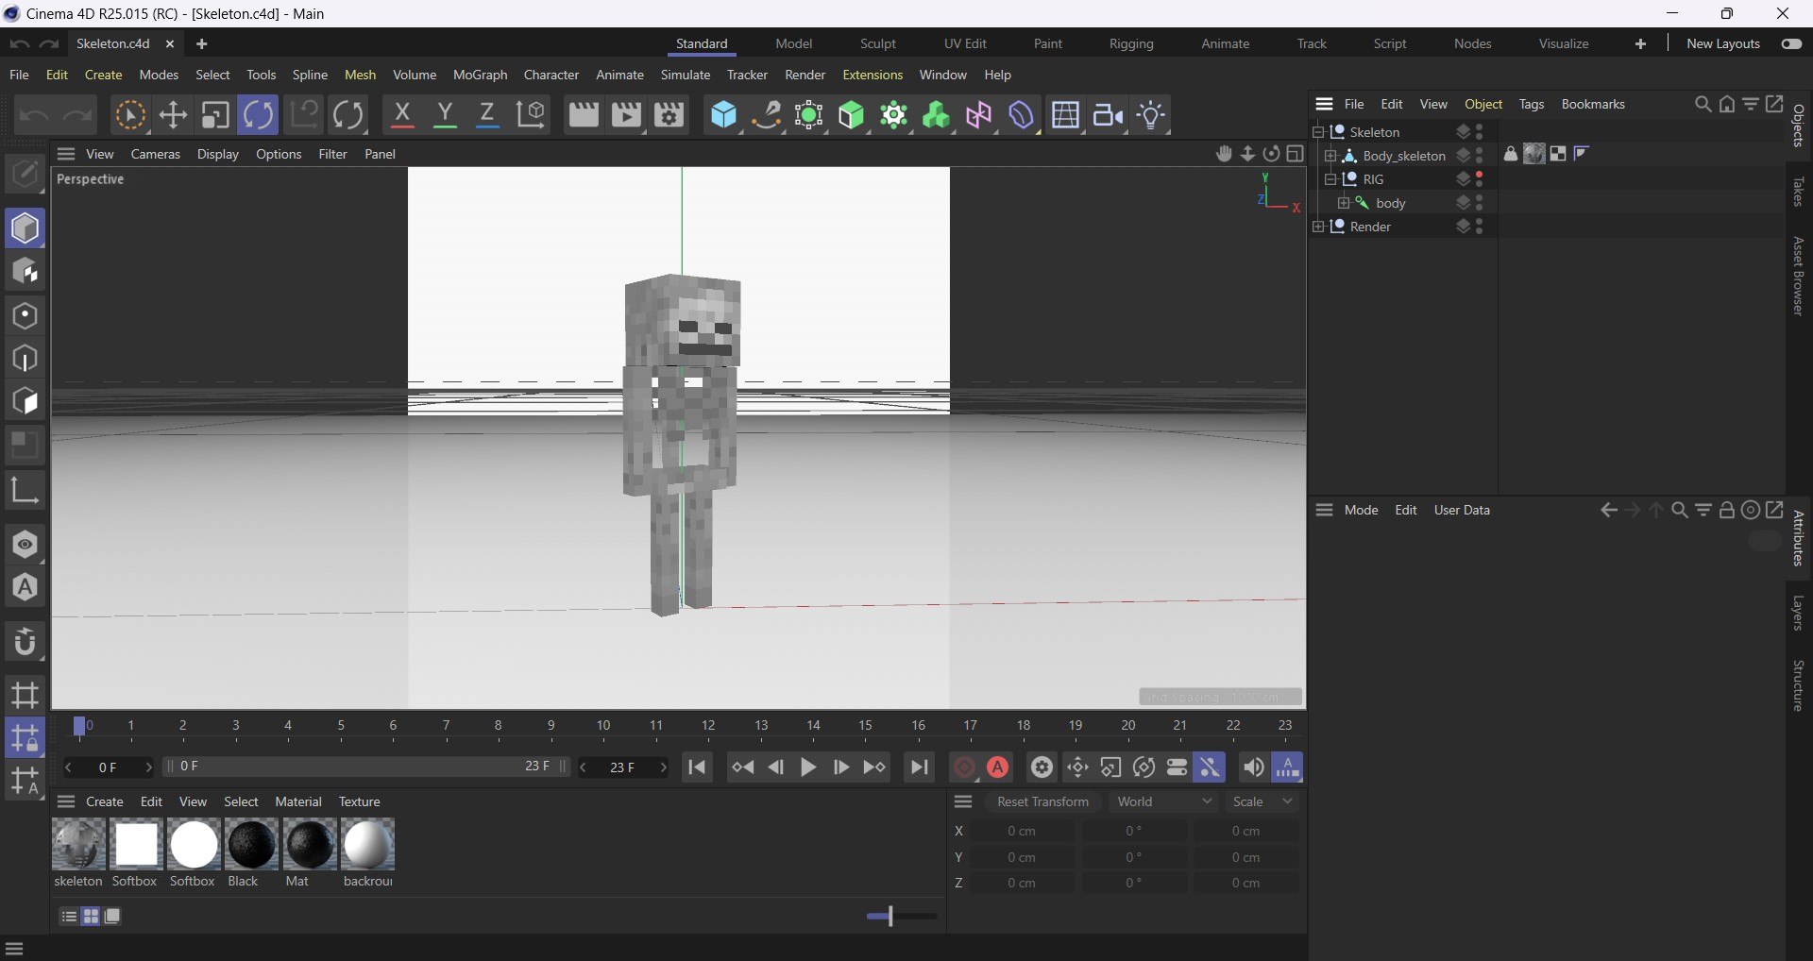Click the Spline Pen icon

coord(767,115)
